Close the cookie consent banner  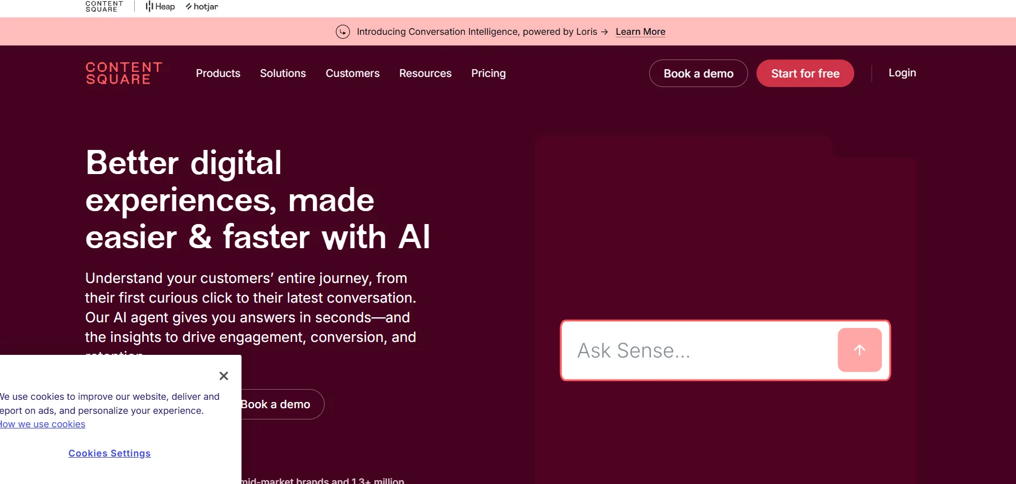point(224,376)
